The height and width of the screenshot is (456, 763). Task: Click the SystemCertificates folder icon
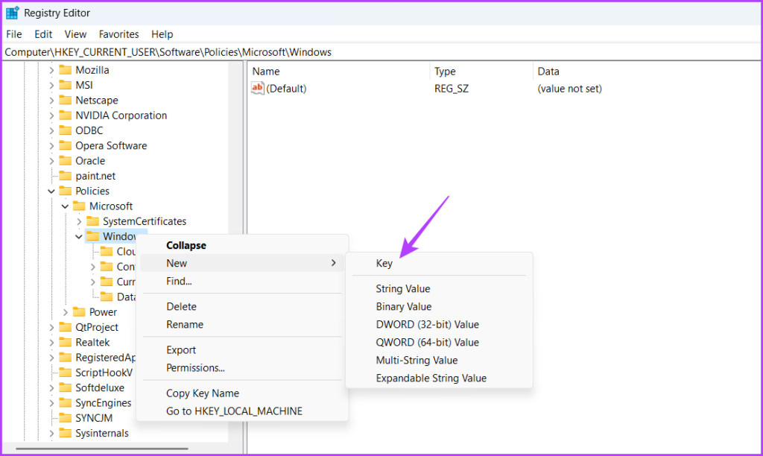click(92, 221)
